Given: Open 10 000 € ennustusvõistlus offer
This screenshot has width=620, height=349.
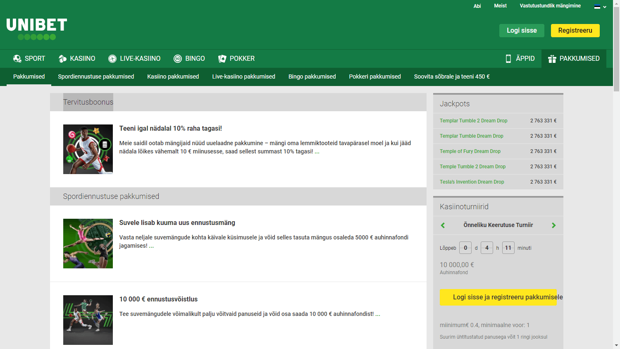Looking at the screenshot, I should [159, 299].
